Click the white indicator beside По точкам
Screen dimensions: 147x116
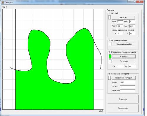[110, 61]
